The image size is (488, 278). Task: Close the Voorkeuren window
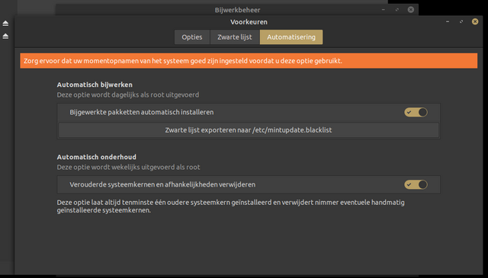475,21
